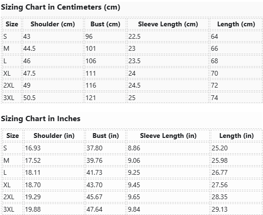
Task: Click the Sizing Chart in Inches heading
Action: 41,119
